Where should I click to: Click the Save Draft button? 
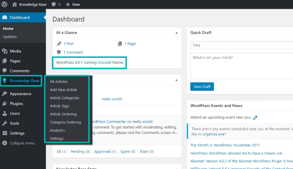(202, 86)
